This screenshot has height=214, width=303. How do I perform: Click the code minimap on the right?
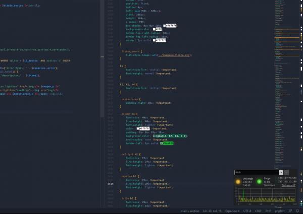click(x=287, y=104)
